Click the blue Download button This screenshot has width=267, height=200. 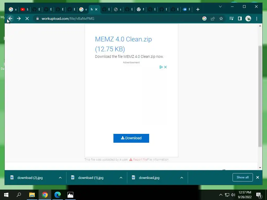131,138
